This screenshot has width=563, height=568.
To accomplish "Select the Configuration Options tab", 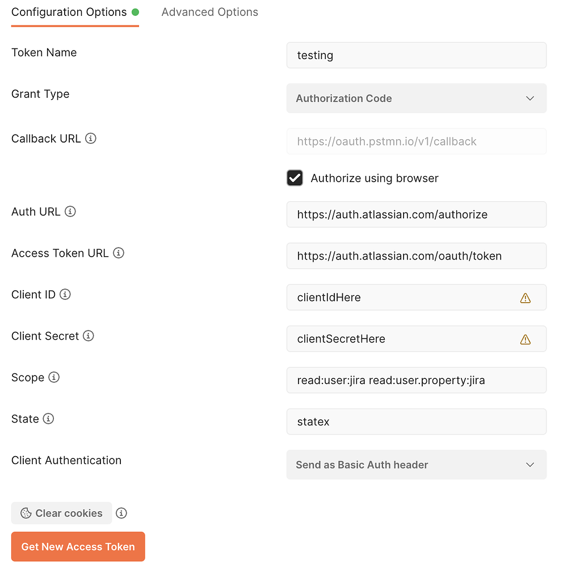I will 69,12.
